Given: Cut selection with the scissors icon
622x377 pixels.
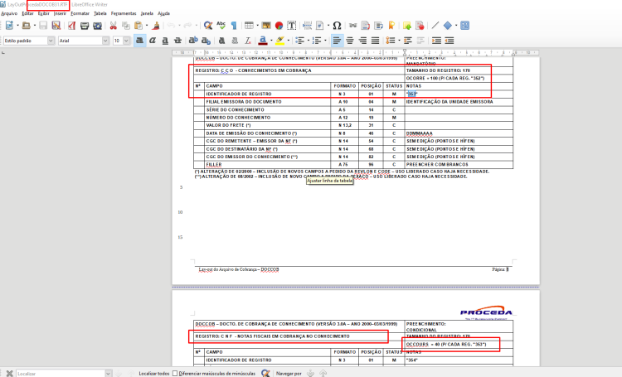Looking at the screenshot, I should (113, 26).
